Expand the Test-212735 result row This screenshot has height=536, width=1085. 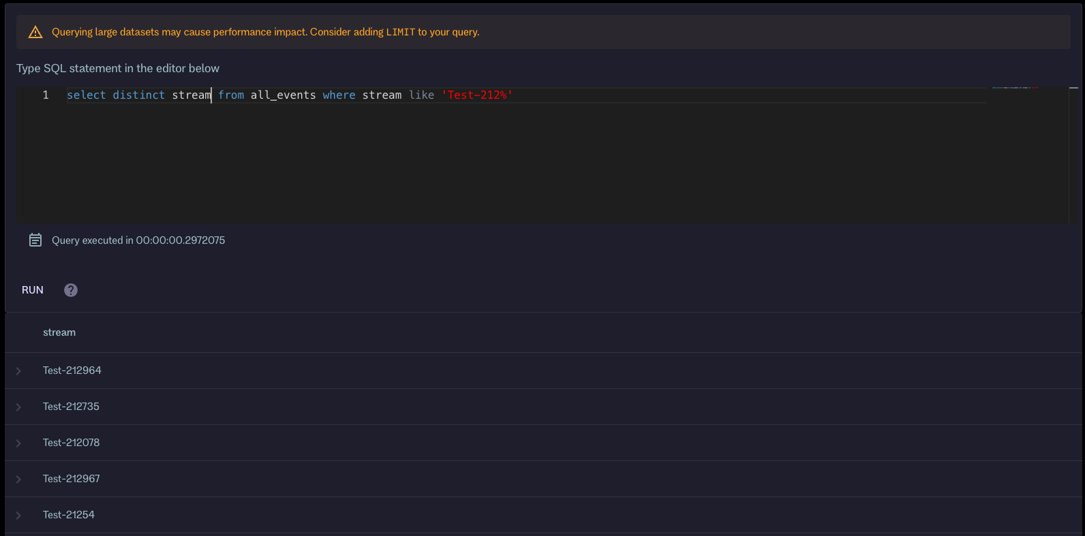click(x=19, y=407)
